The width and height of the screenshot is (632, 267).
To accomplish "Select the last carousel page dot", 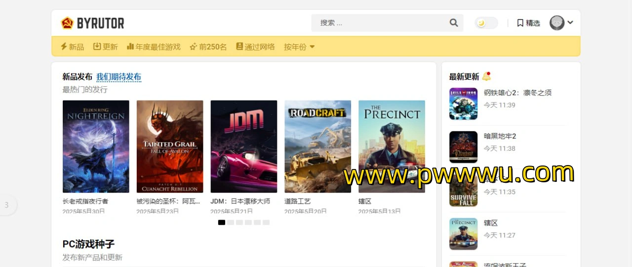I will [266, 223].
